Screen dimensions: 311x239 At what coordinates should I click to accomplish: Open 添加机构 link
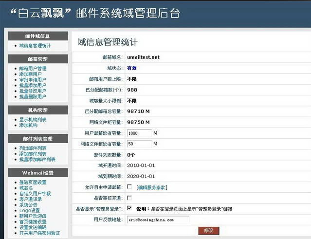28,125
